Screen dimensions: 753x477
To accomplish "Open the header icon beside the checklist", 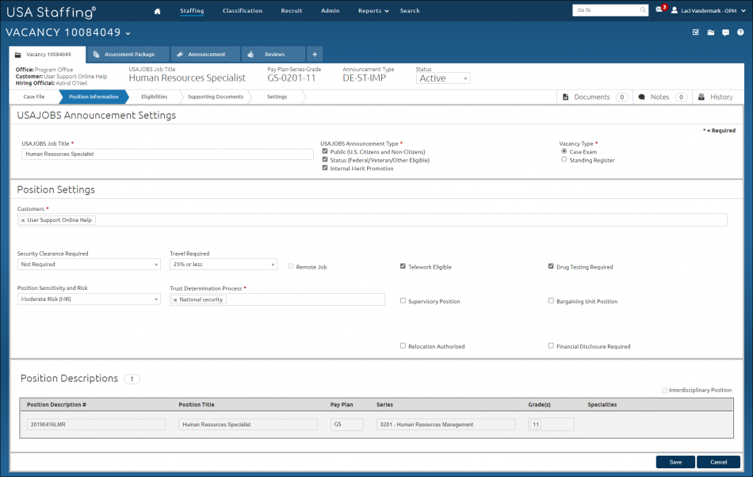I will coord(711,32).
